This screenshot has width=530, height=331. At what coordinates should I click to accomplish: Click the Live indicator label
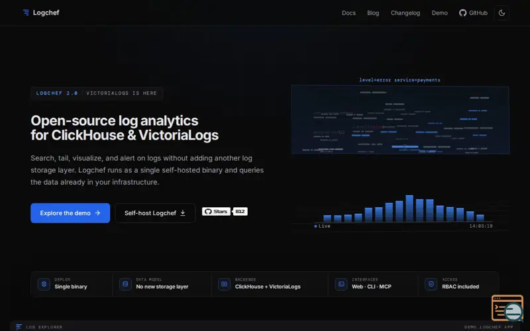(322, 226)
